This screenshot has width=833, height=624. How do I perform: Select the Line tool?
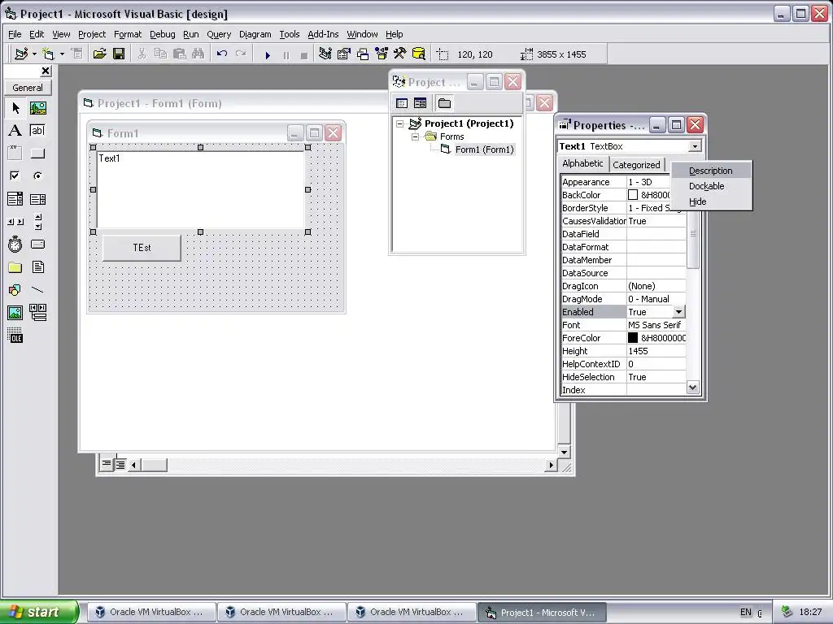coord(37,290)
